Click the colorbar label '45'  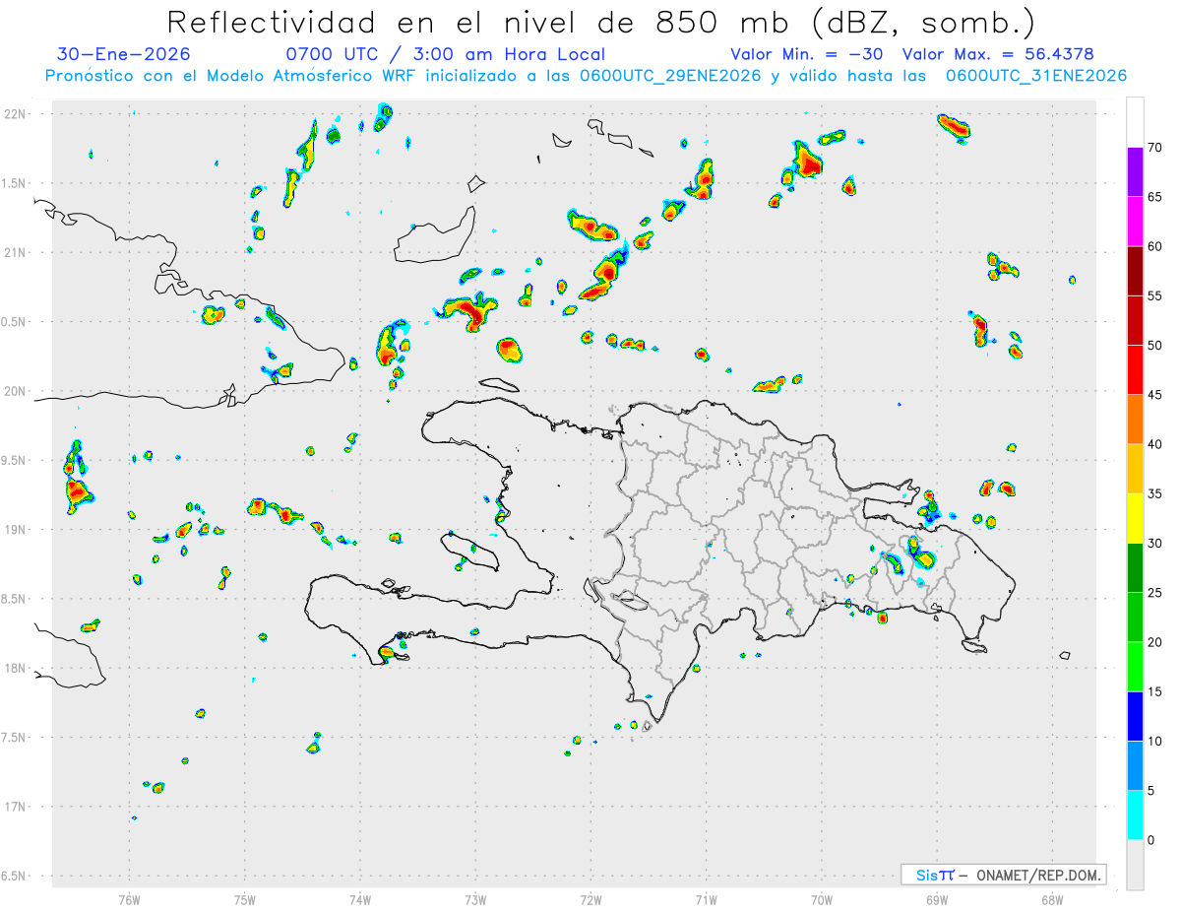(1154, 395)
